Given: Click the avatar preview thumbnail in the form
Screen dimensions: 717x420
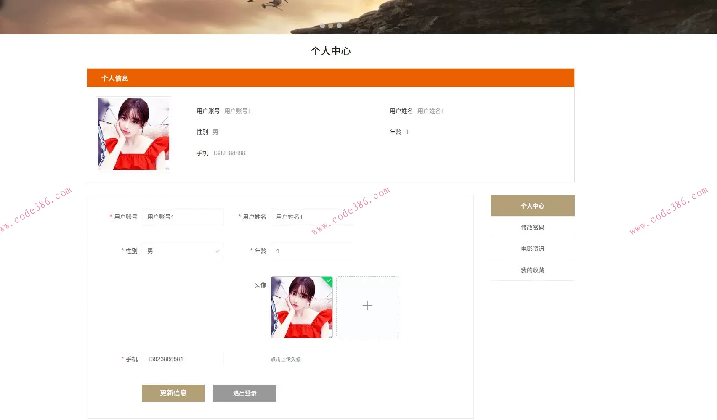Looking at the screenshot, I should click(301, 307).
